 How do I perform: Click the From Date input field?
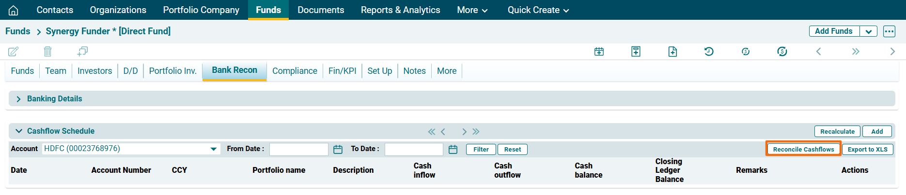coord(298,149)
